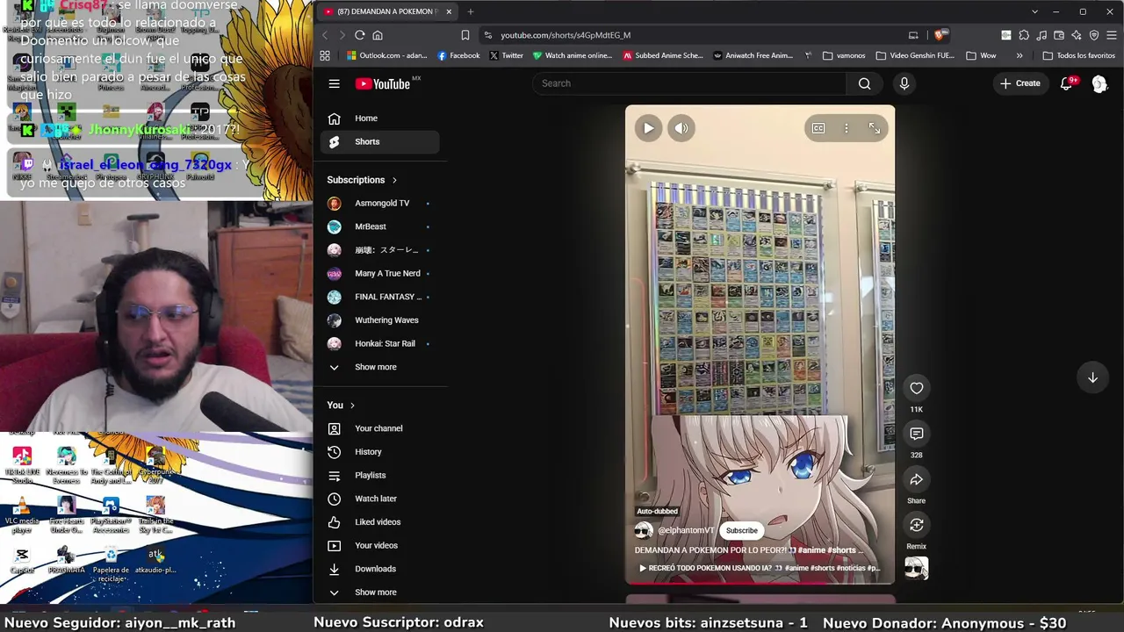Viewport: 1124px width, 632px height.
Task: Open browser extensions puzzle icon
Action: point(1024,35)
